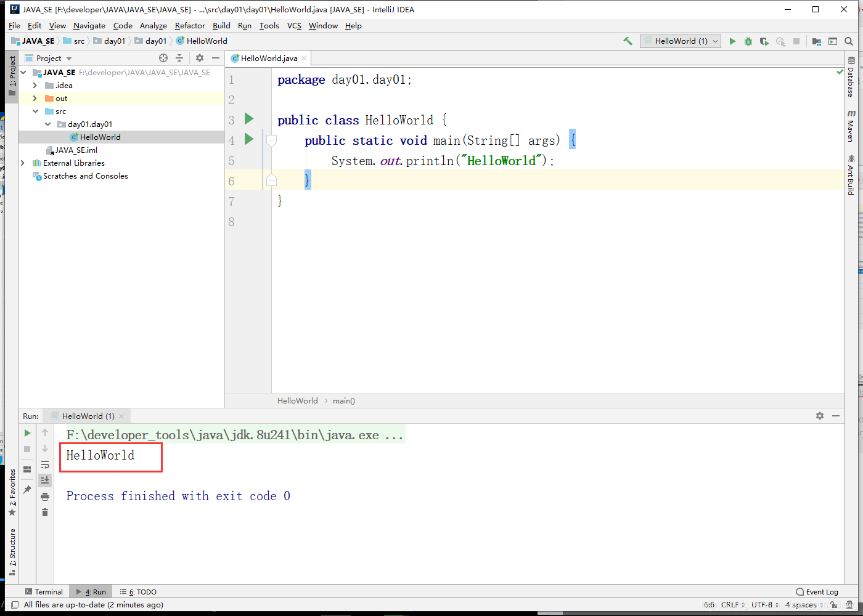Image resolution: width=863 pixels, height=616 pixels.
Task: Click the 4: Run tool window button
Action: click(91, 592)
